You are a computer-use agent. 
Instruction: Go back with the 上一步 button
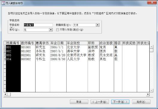[99, 102]
